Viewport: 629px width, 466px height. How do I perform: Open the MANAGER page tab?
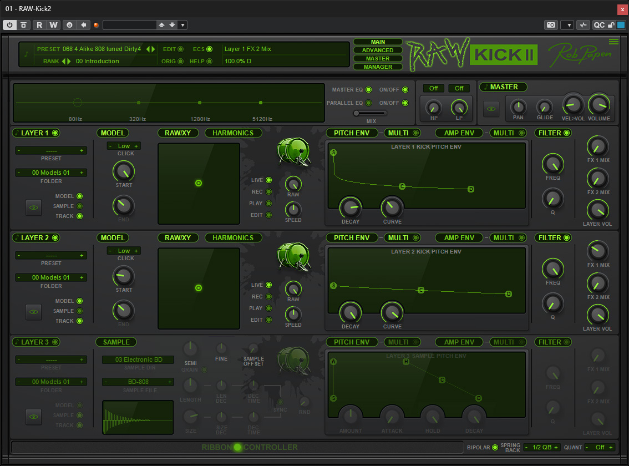378,67
